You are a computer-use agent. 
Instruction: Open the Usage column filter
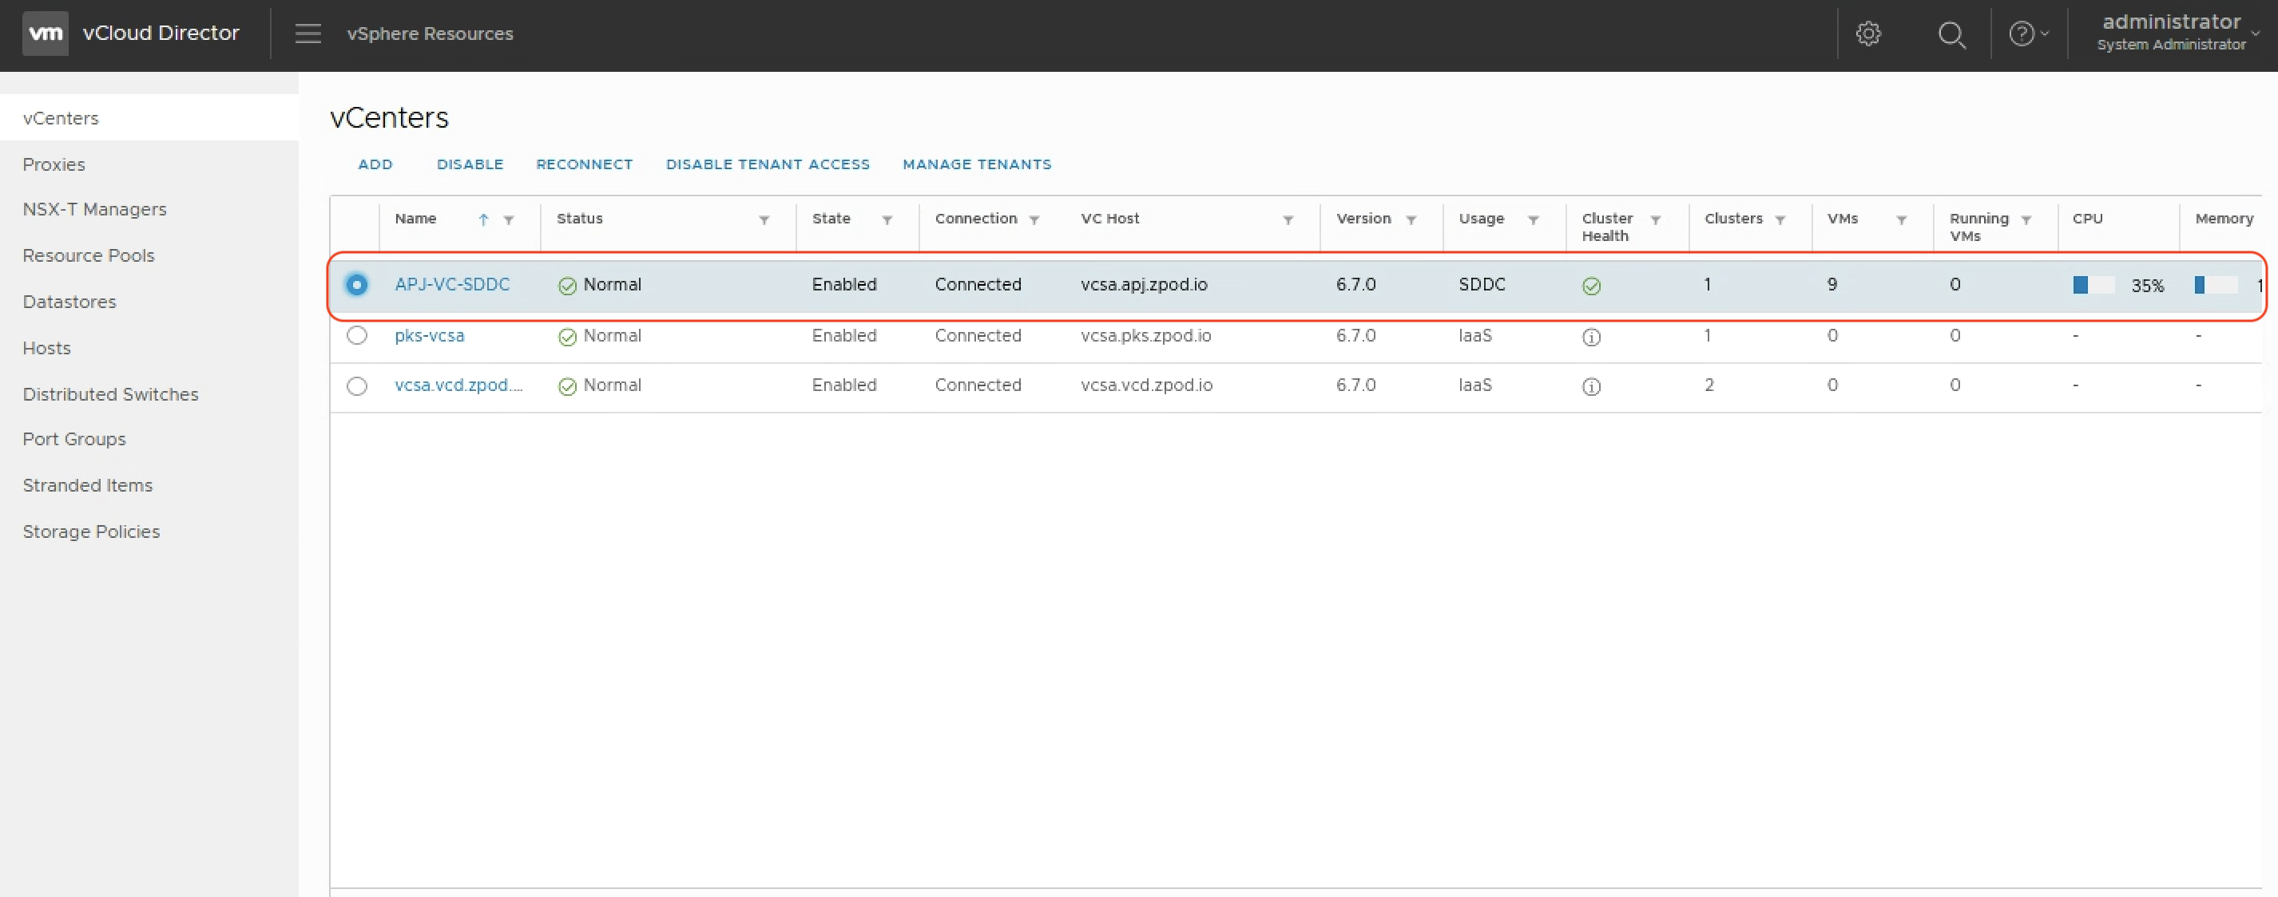1534,220
